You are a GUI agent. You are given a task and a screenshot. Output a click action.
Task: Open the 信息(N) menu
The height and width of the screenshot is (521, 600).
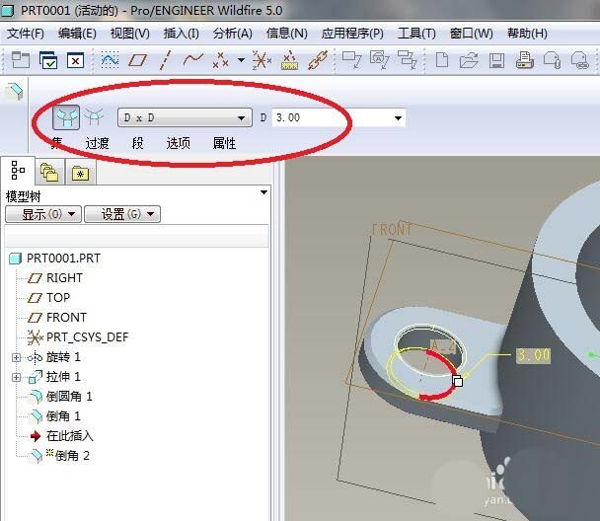click(287, 34)
